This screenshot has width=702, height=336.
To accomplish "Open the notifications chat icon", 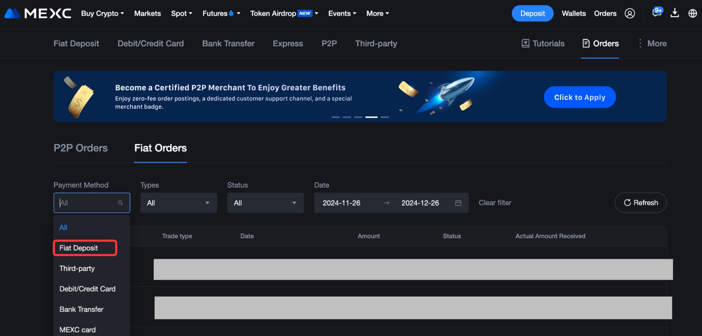I will click(x=657, y=12).
